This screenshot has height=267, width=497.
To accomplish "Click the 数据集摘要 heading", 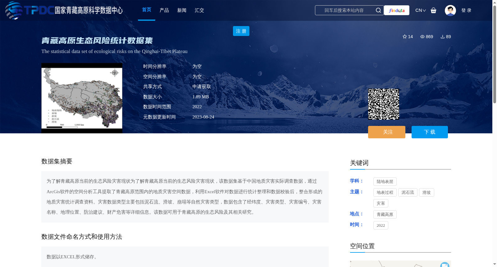I will 57,161.
